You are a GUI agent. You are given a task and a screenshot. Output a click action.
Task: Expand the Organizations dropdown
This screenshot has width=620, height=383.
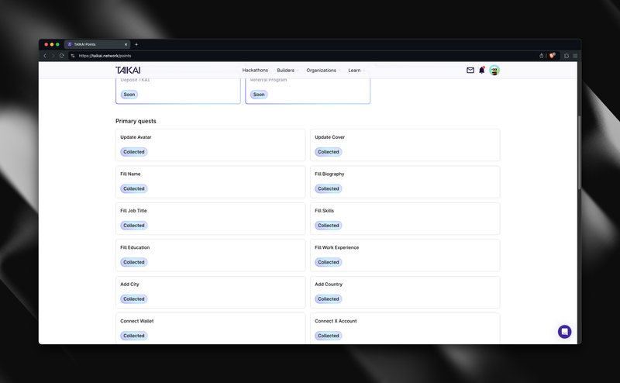click(x=323, y=71)
